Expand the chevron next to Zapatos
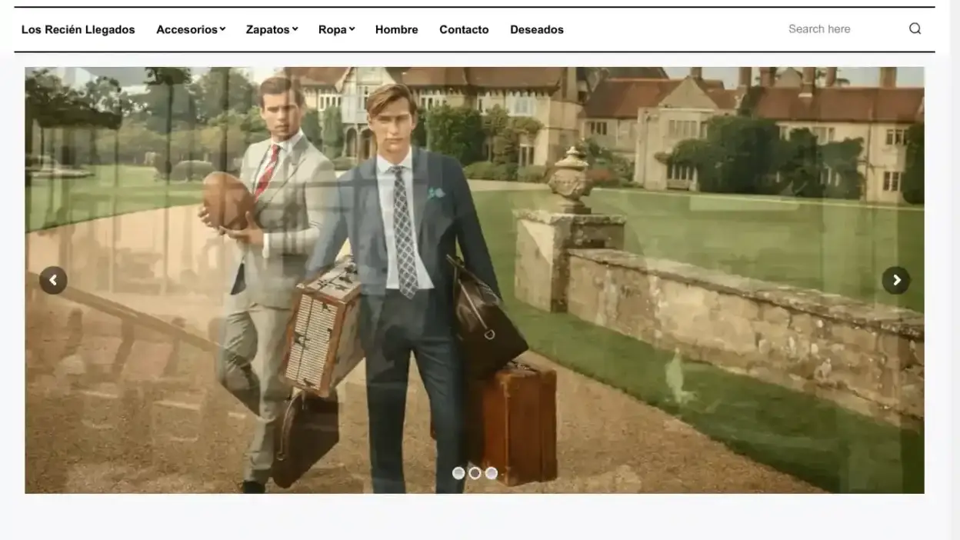 point(295,29)
